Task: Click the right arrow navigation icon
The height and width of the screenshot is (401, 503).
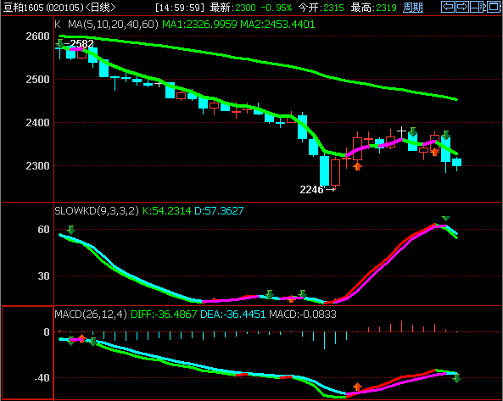Action: pos(462,7)
